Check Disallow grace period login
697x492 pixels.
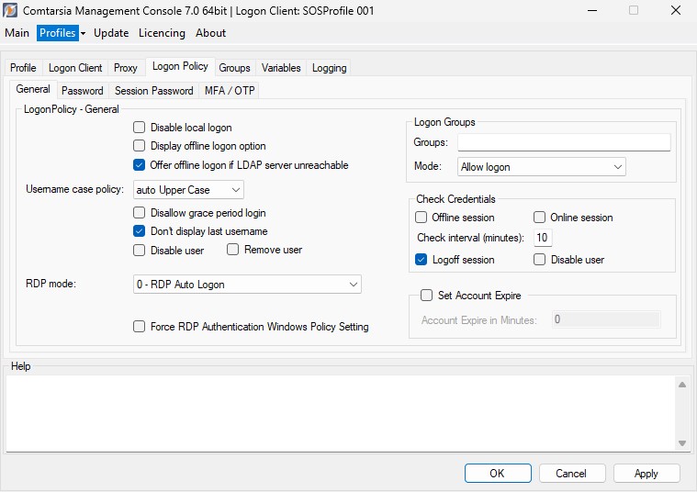click(x=140, y=213)
